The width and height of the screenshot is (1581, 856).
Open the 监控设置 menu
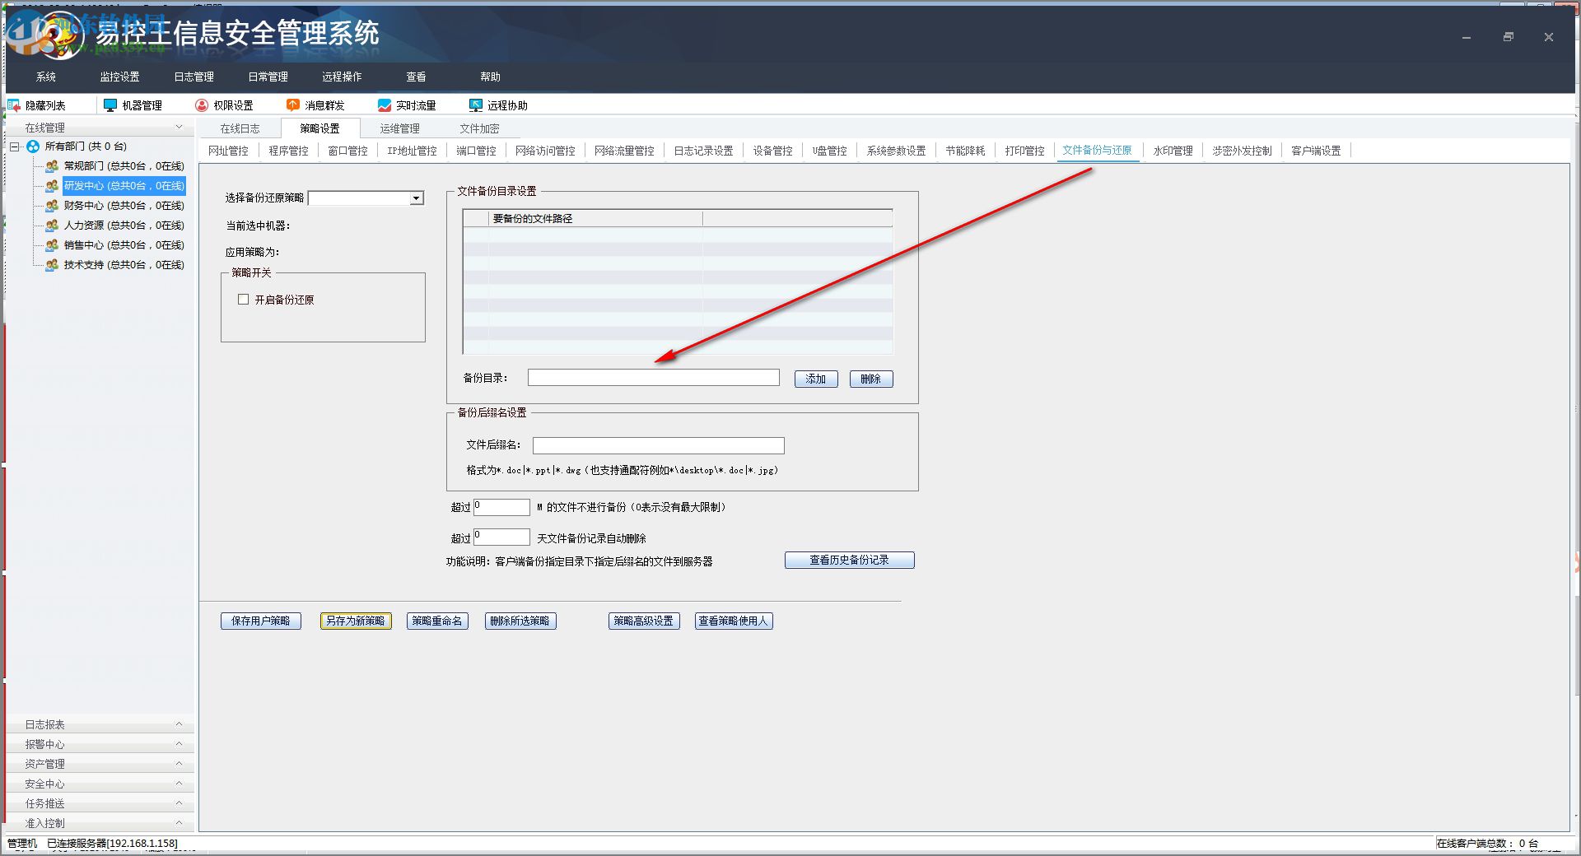coord(119,77)
